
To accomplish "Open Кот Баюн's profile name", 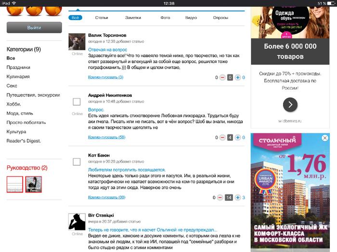I will [99, 156].
